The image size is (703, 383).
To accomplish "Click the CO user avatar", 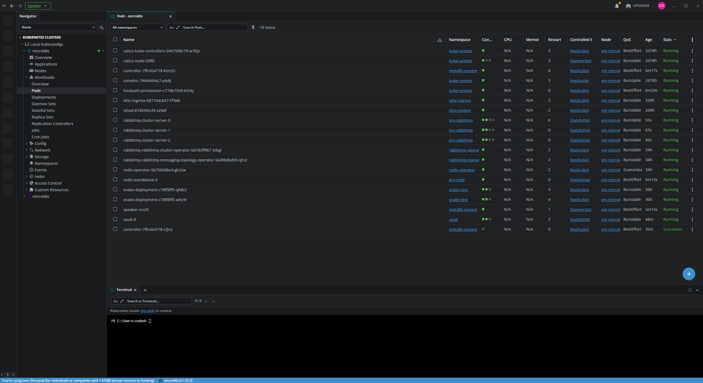I will point(661,6).
